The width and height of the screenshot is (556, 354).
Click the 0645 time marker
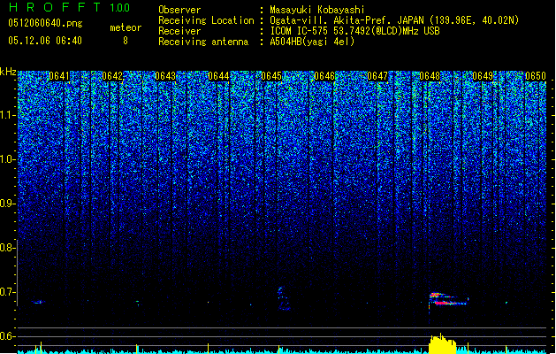(x=271, y=76)
